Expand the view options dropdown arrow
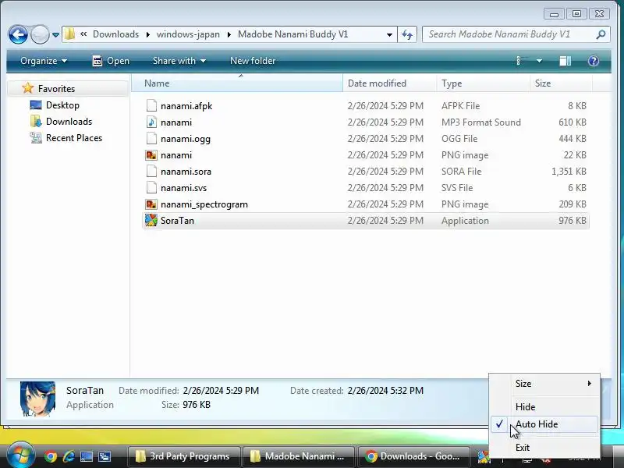This screenshot has width=624, height=468. point(539,61)
